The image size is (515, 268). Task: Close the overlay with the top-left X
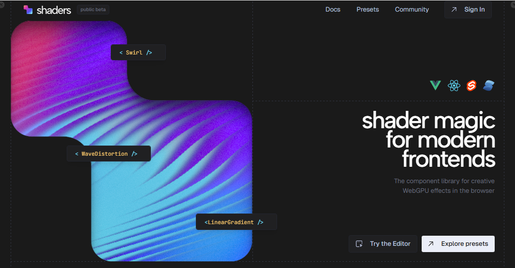tap(1, 5)
